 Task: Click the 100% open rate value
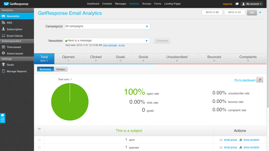coord(134,92)
